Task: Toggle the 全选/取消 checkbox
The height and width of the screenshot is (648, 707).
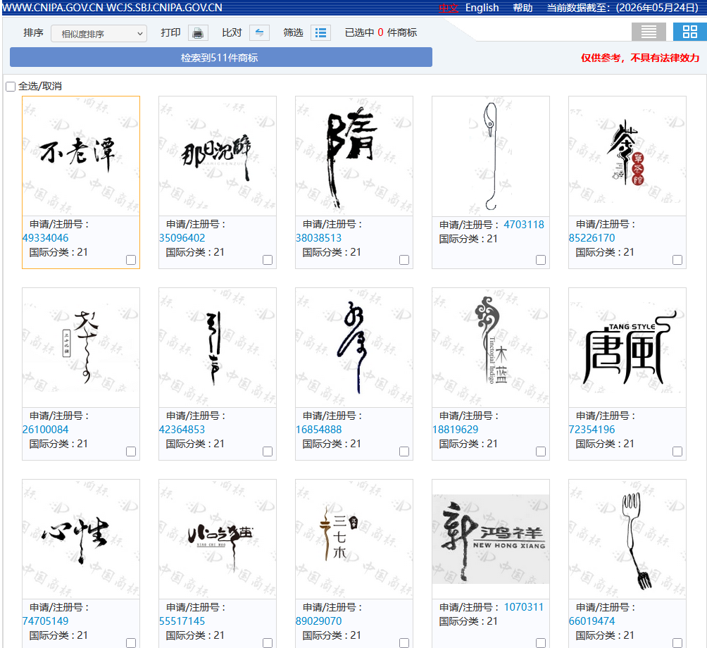Action: (x=11, y=86)
